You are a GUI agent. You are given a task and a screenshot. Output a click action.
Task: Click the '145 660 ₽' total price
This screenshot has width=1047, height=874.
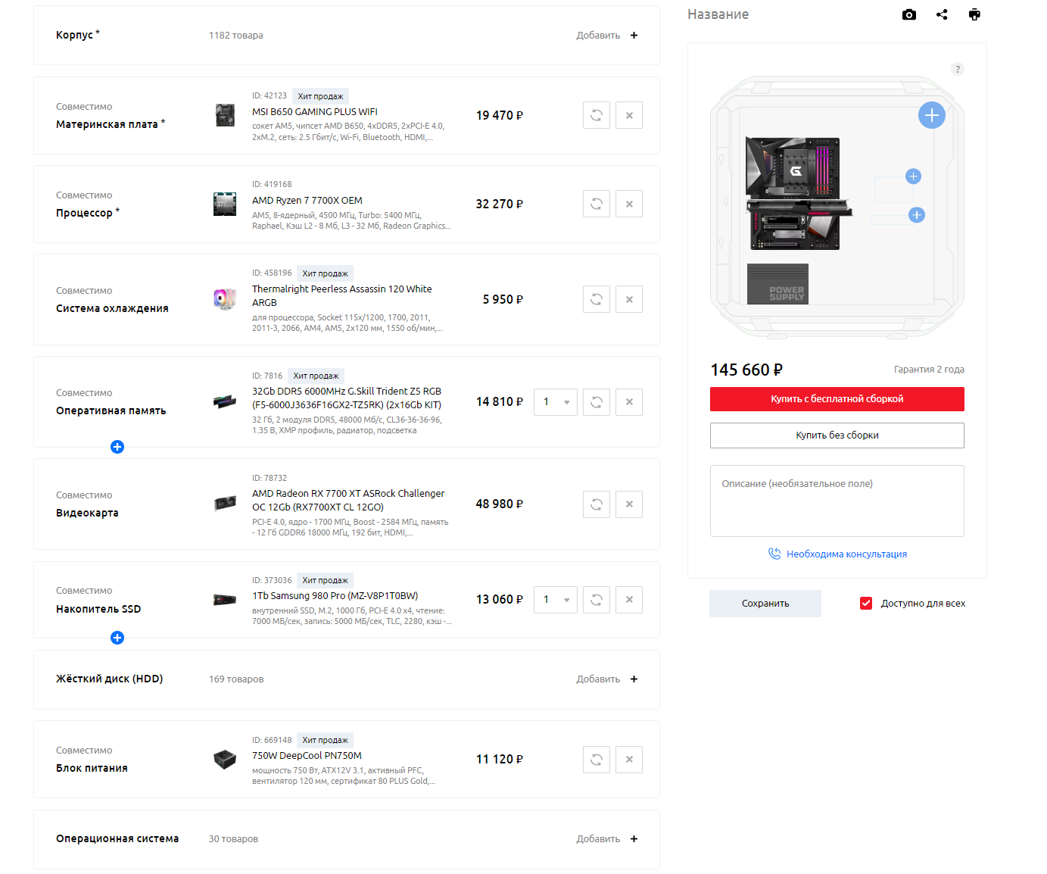746,370
